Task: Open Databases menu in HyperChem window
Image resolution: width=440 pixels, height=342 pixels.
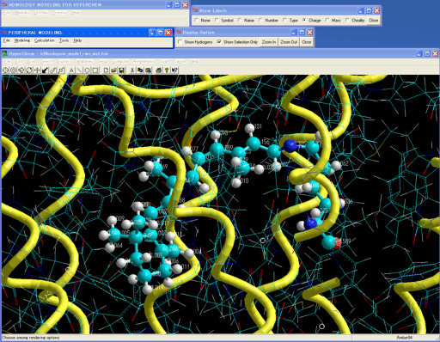Action: (x=83, y=61)
